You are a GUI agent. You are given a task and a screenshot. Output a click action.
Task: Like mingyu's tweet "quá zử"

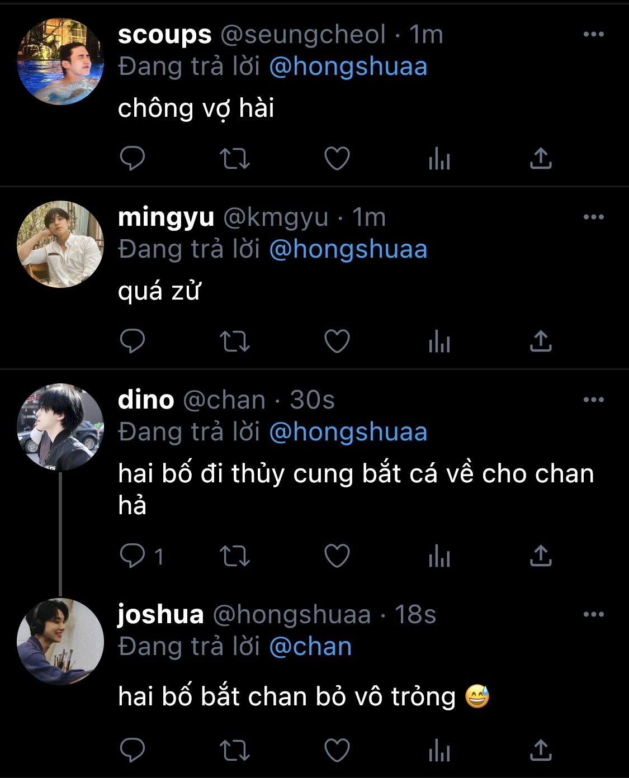[x=337, y=341]
